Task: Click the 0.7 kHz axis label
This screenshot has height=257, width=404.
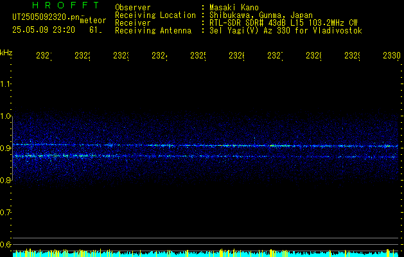Action: [5, 213]
